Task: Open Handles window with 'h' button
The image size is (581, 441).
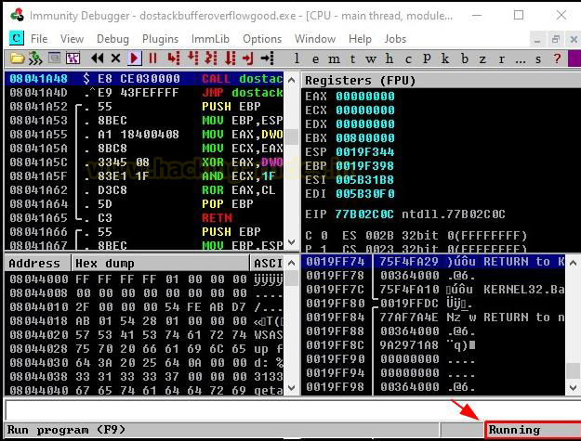Action: [x=390, y=58]
